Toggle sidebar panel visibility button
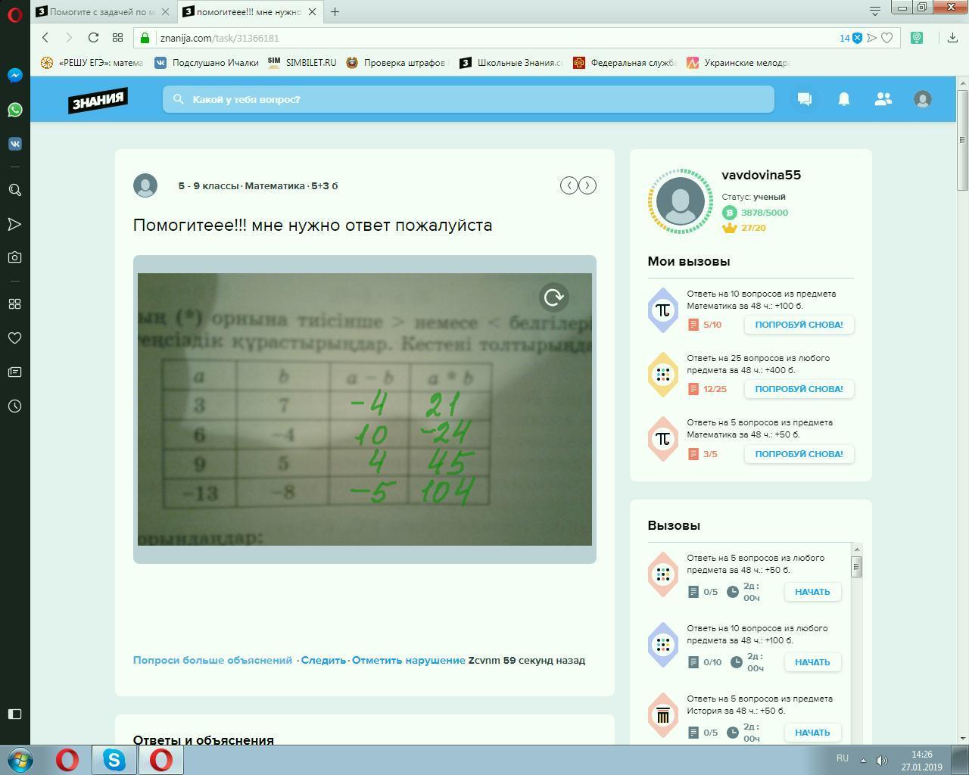This screenshot has width=969, height=775. click(x=14, y=714)
